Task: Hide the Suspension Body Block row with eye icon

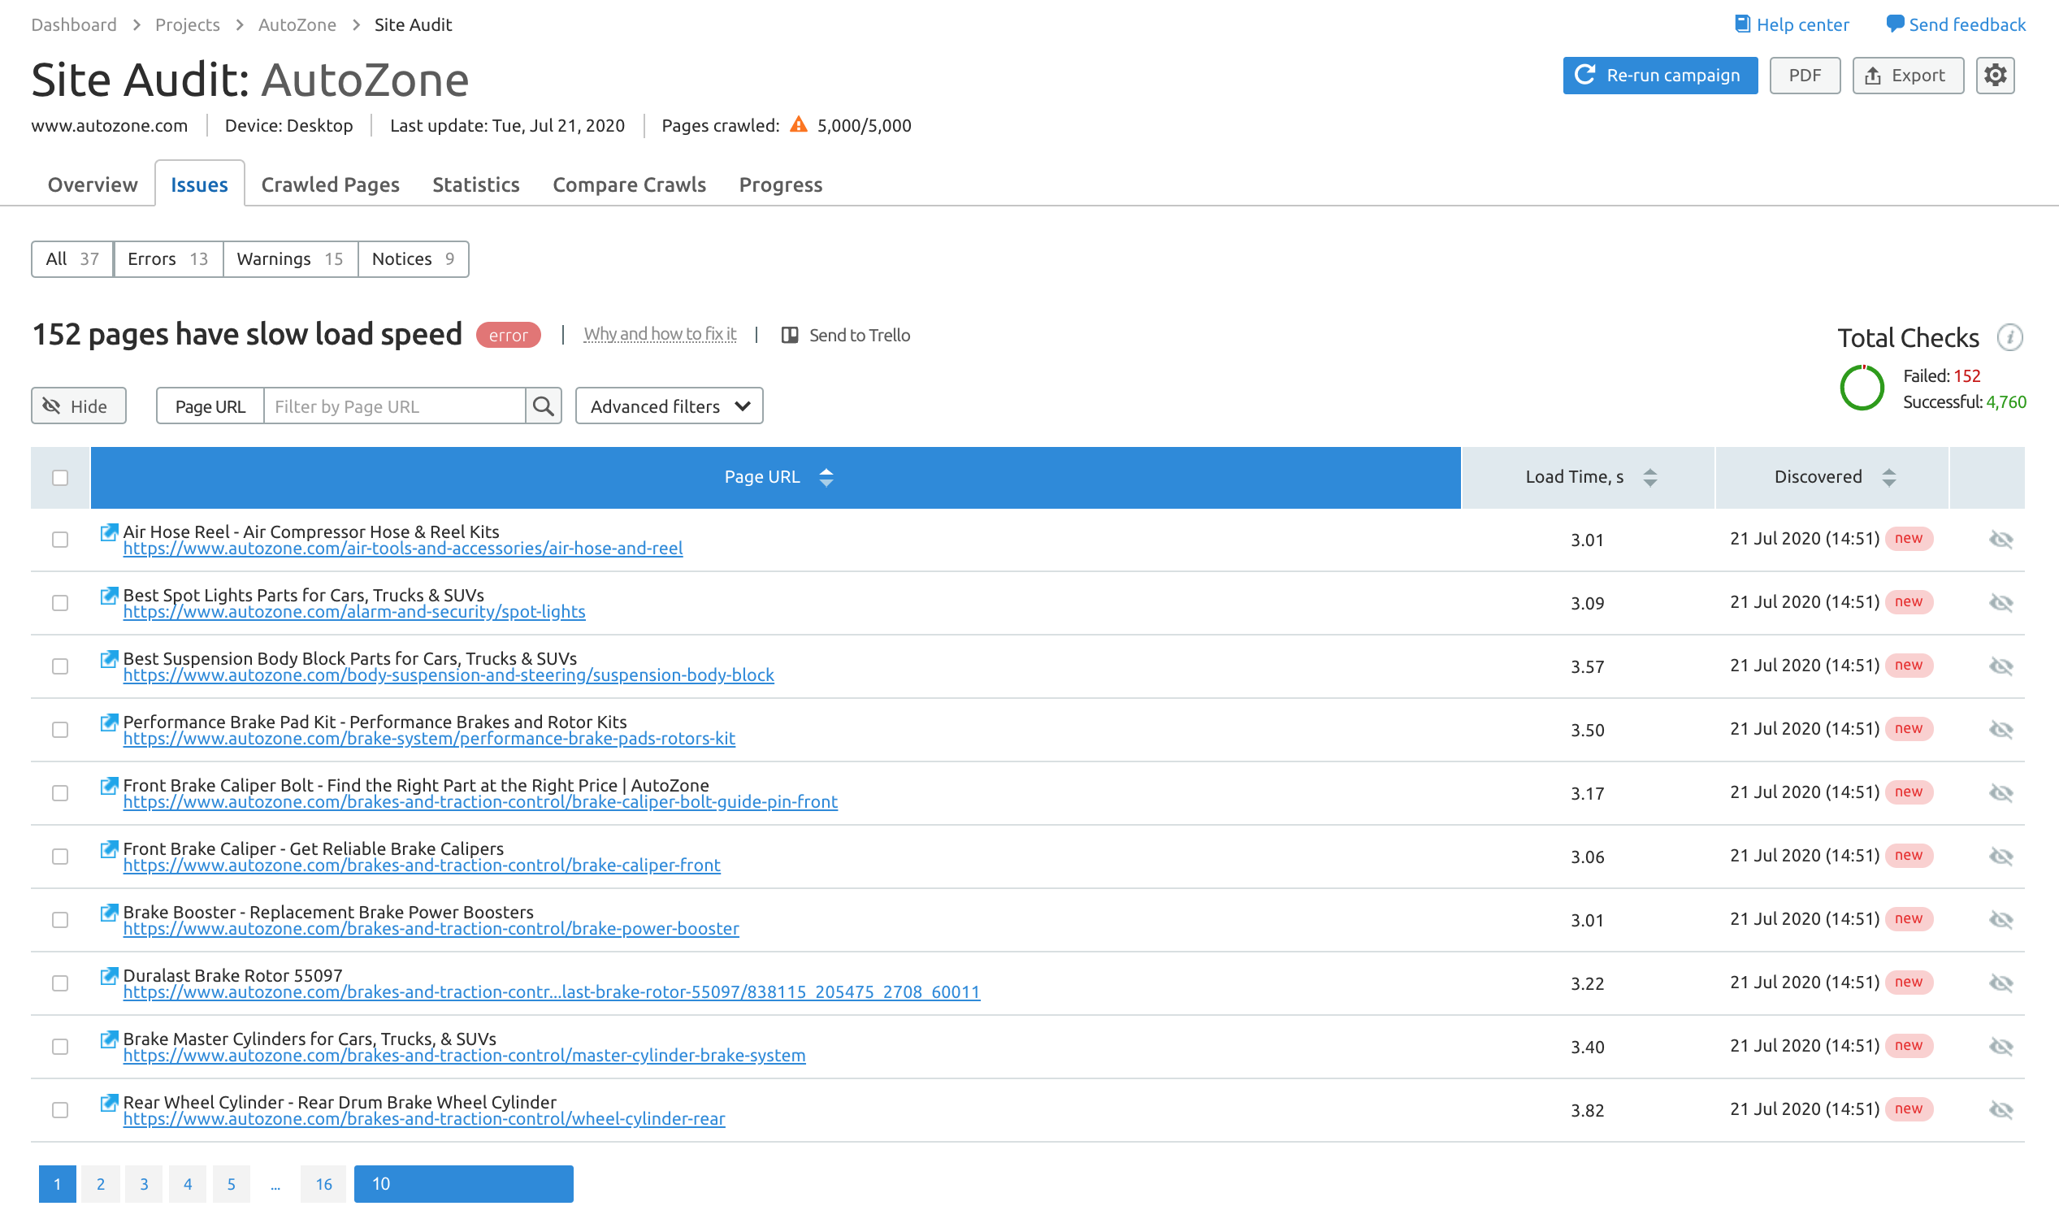Action: pyautogui.click(x=2000, y=666)
